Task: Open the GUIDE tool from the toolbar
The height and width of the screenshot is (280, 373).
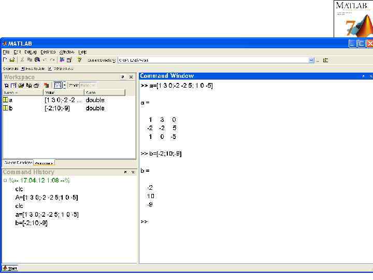Action: tap(69, 60)
